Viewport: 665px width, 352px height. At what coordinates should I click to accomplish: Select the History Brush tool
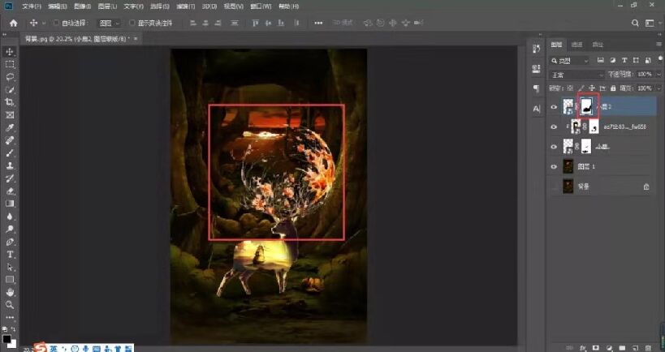pos(10,178)
